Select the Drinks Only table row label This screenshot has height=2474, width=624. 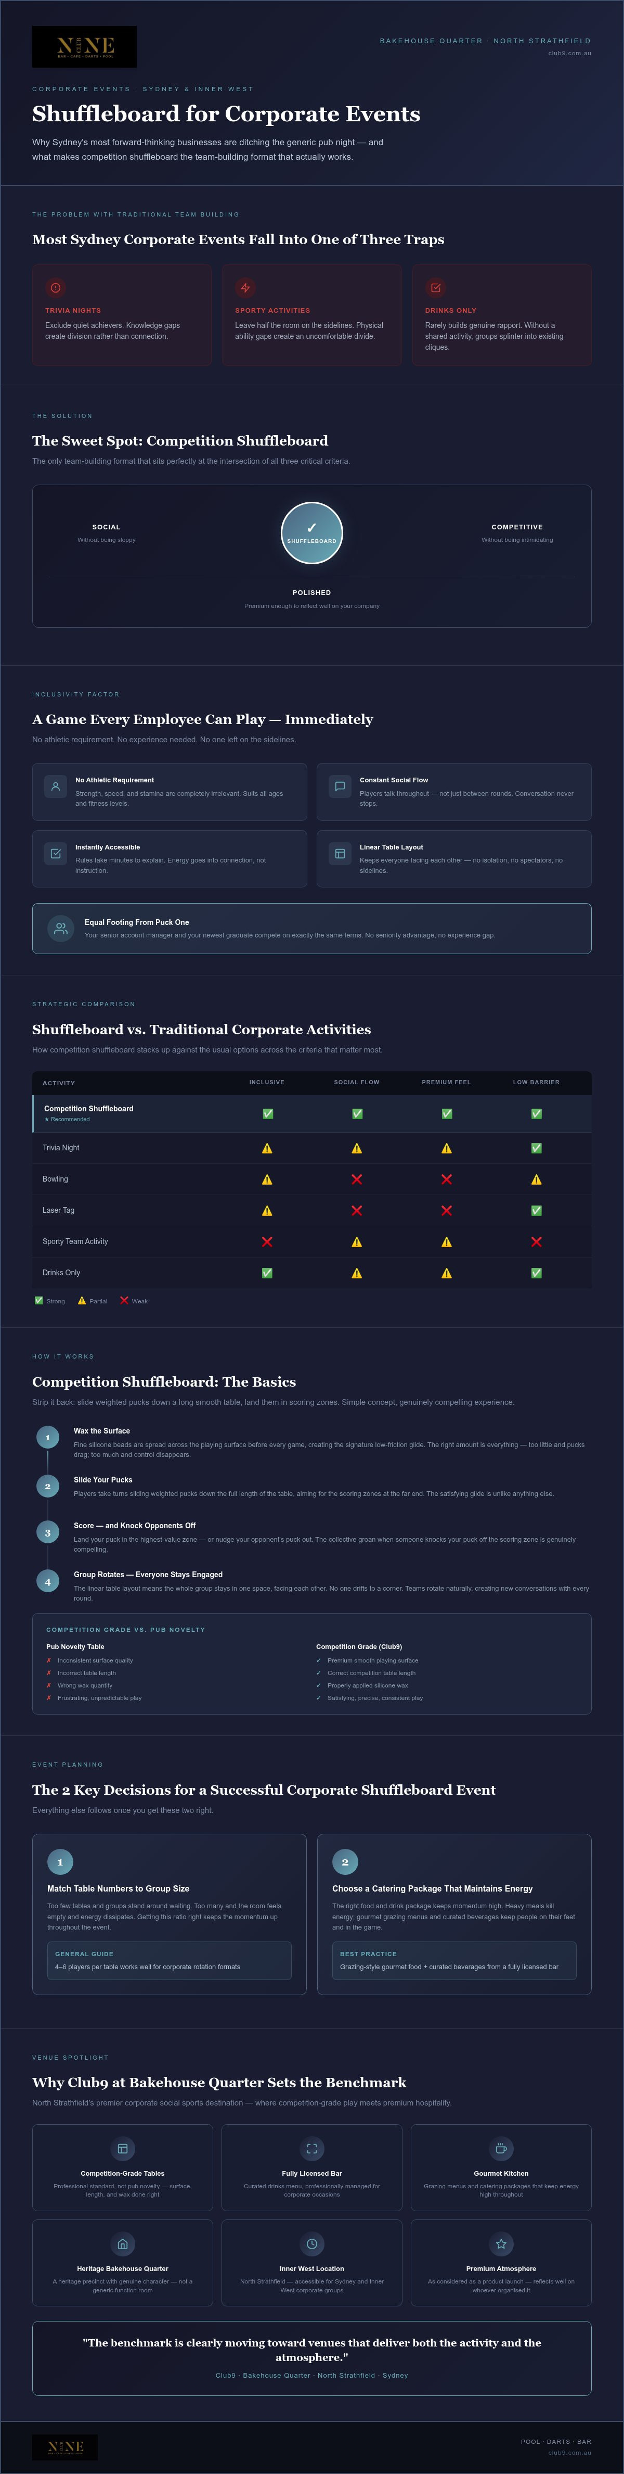click(61, 1273)
